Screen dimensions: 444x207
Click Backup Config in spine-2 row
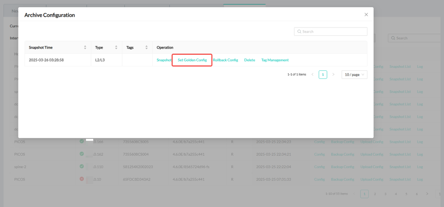click(x=342, y=167)
